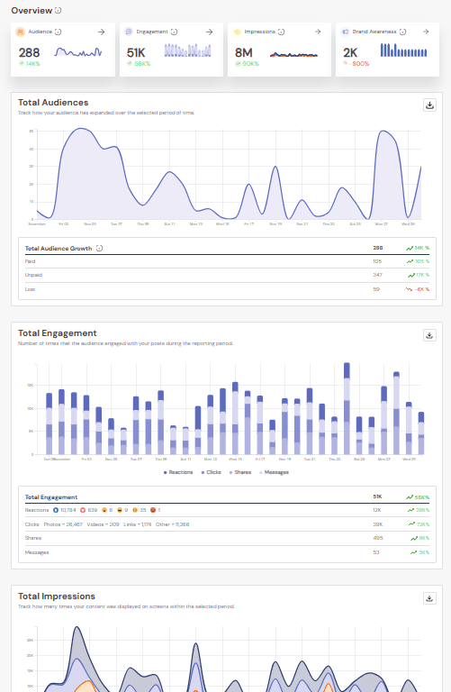Download the Total Audiences chart
This screenshot has height=692, width=451.
click(429, 105)
